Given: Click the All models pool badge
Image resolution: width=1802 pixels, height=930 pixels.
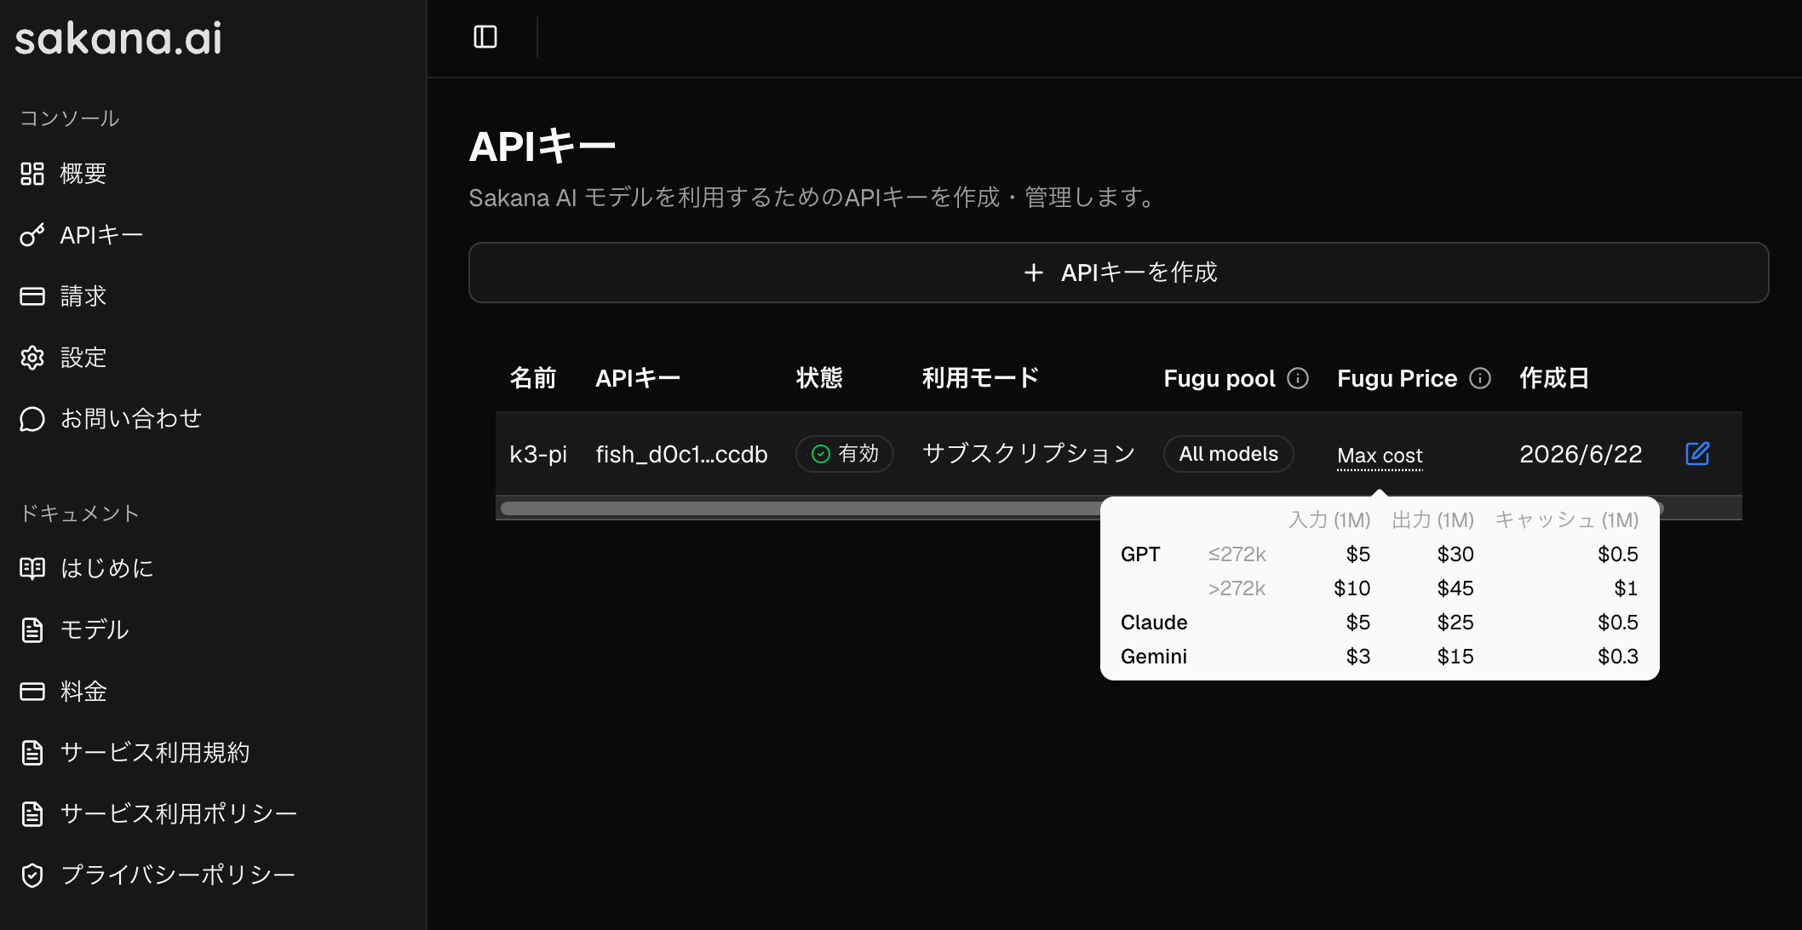Looking at the screenshot, I should pos(1229,454).
